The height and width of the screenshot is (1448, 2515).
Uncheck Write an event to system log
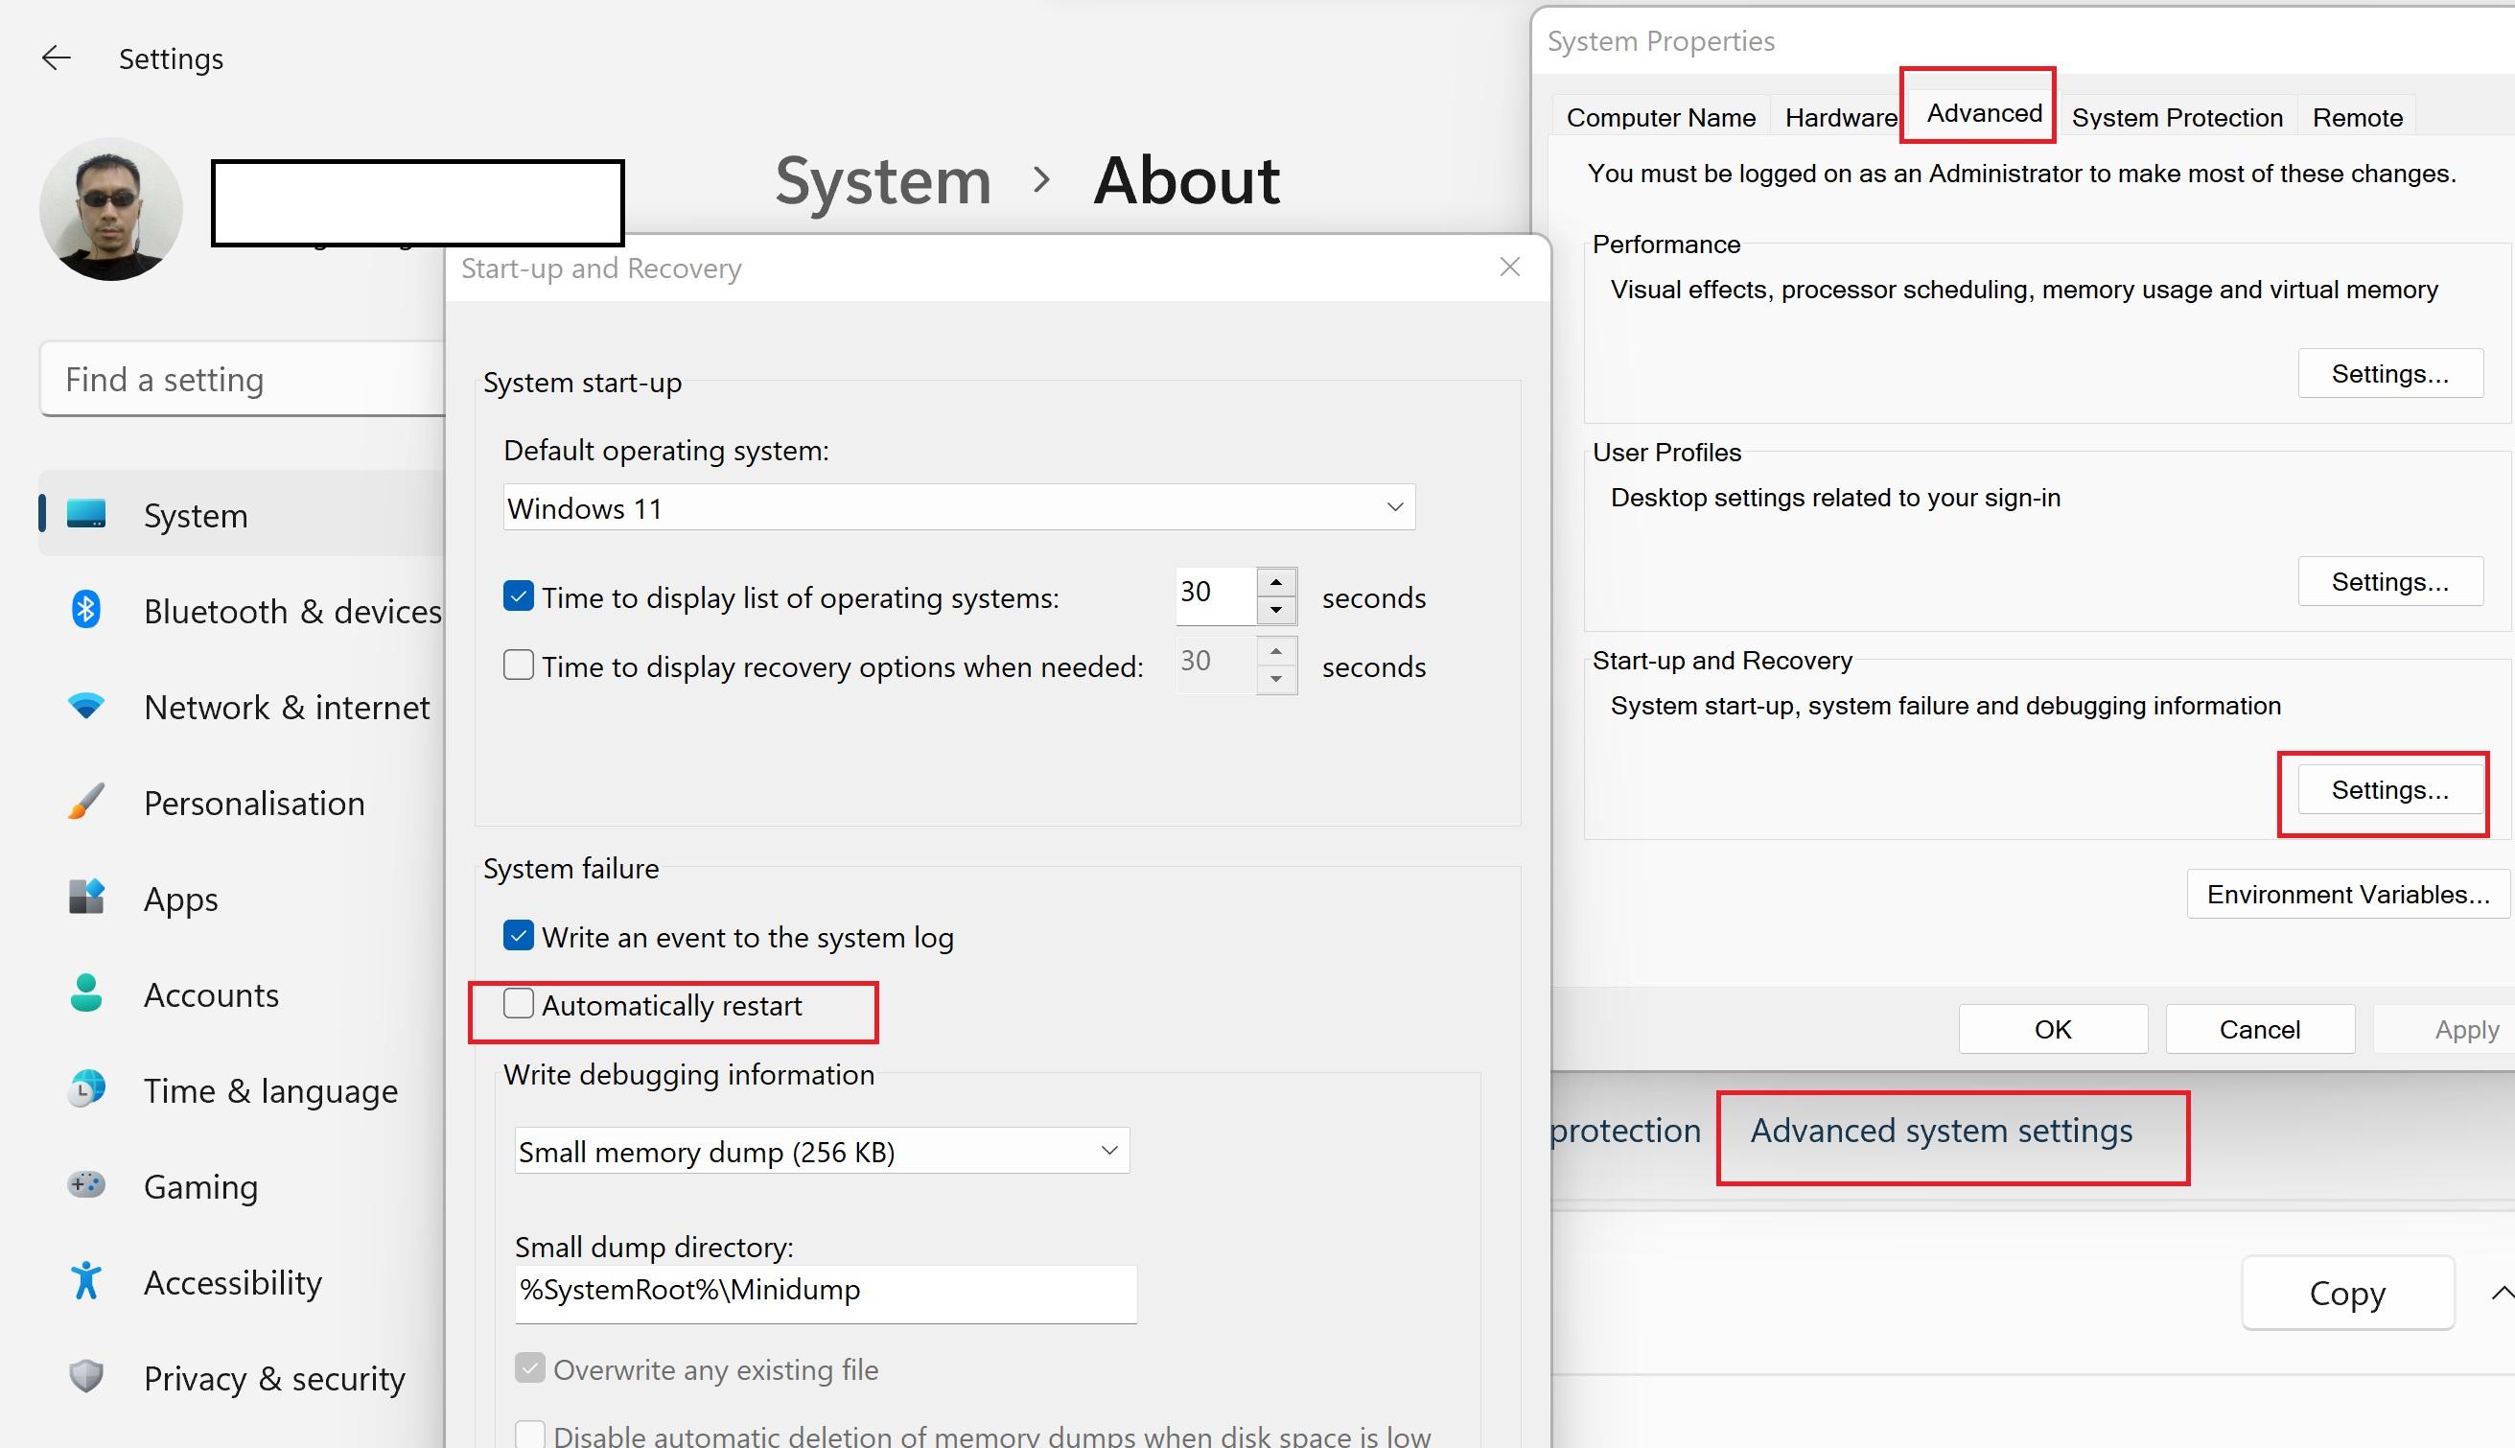(518, 936)
